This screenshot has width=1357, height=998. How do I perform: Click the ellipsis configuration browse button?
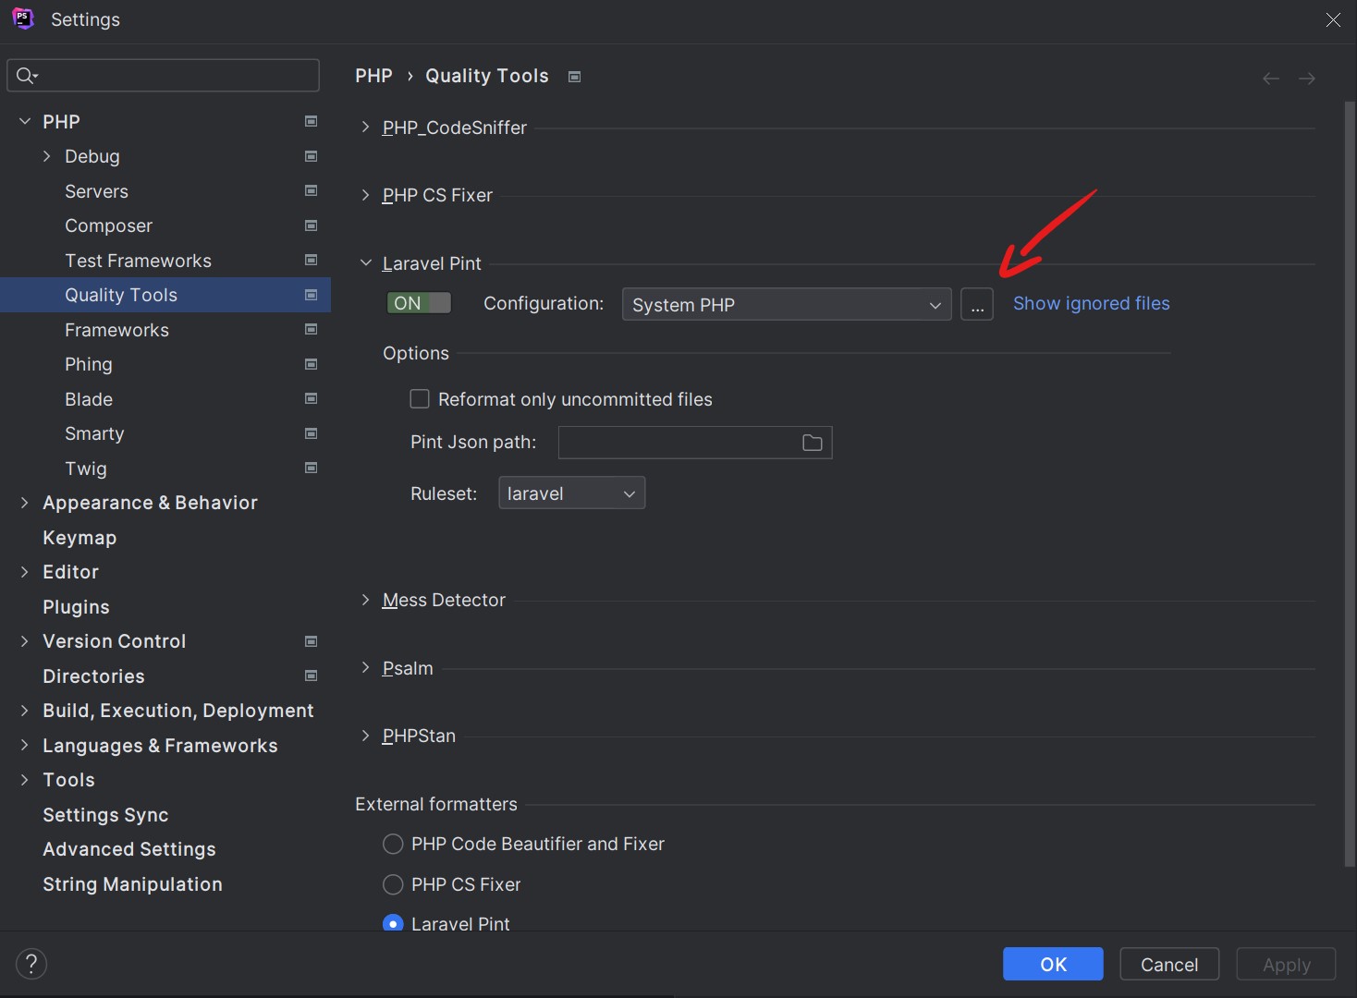coord(977,304)
